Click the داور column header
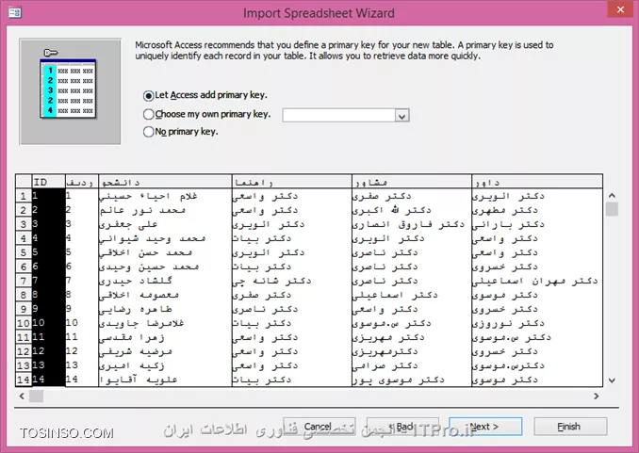Image resolution: width=639 pixels, height=453 pixels. (x=537, y=182)
